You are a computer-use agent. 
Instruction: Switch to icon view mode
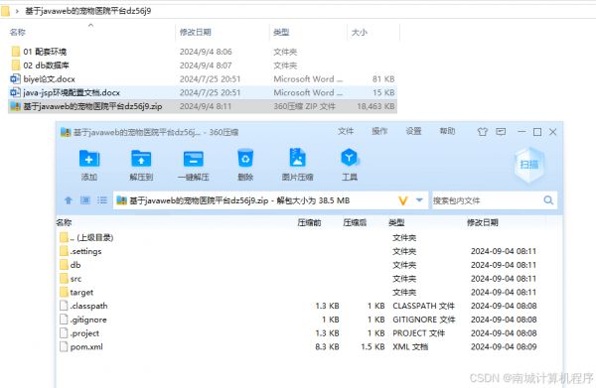[x=85, y=200]
